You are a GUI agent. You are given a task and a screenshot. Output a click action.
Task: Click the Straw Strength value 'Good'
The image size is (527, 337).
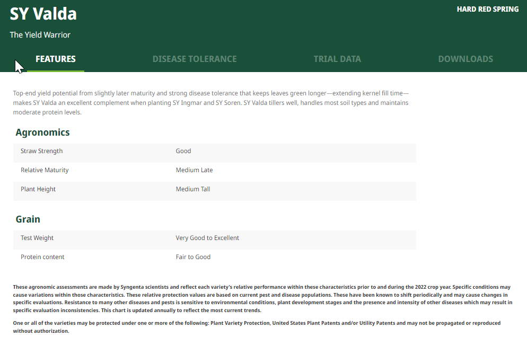click(183, 151)
